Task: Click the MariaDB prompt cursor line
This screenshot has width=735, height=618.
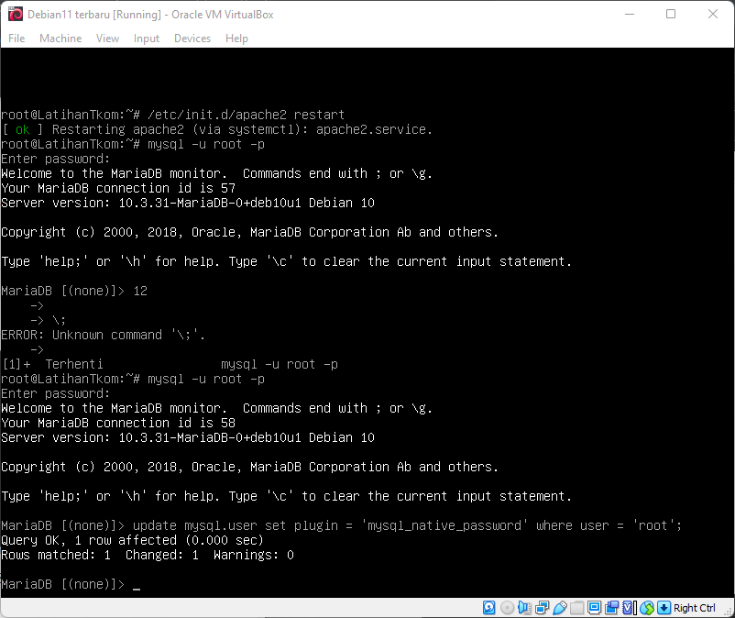Action: pos(71,584)
